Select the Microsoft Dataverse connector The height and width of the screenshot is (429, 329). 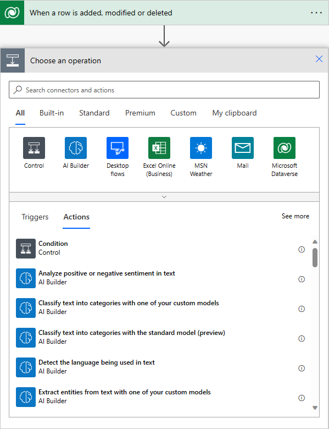[x=285, y=148]
